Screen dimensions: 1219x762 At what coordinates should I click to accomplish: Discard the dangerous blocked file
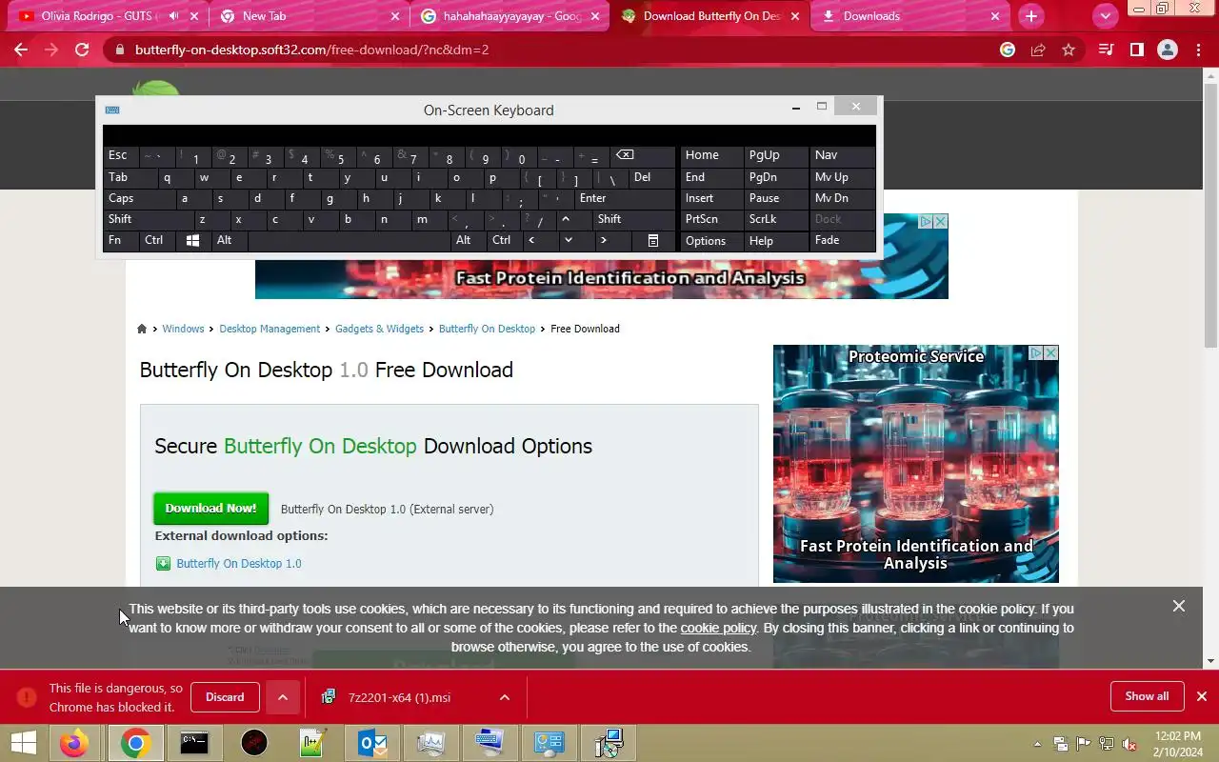pyautogui.click(x=225, y=697)
